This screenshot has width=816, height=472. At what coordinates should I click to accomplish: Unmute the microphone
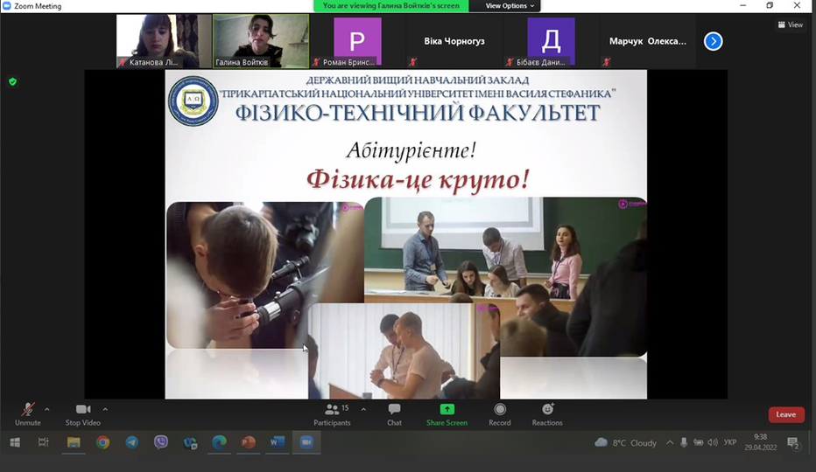pos(27,413)
